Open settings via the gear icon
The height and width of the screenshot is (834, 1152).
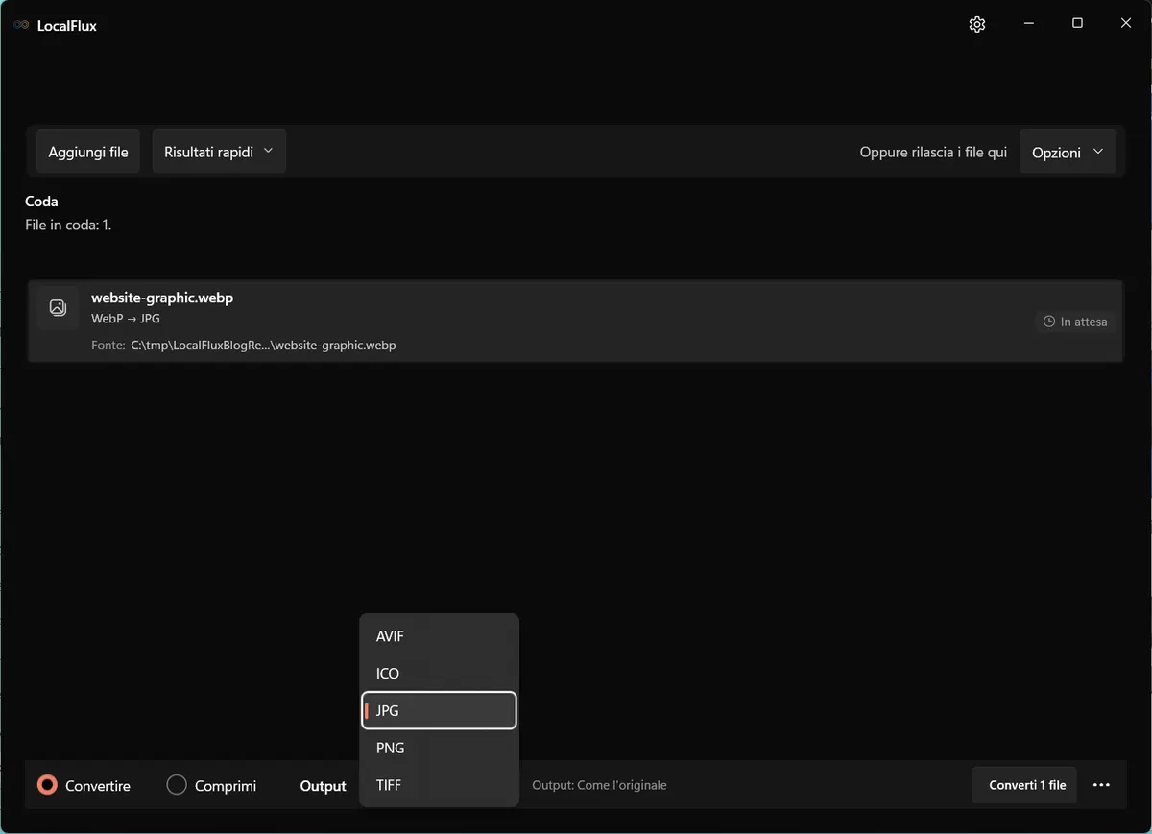pyautogui.click(x=977, y=25)
